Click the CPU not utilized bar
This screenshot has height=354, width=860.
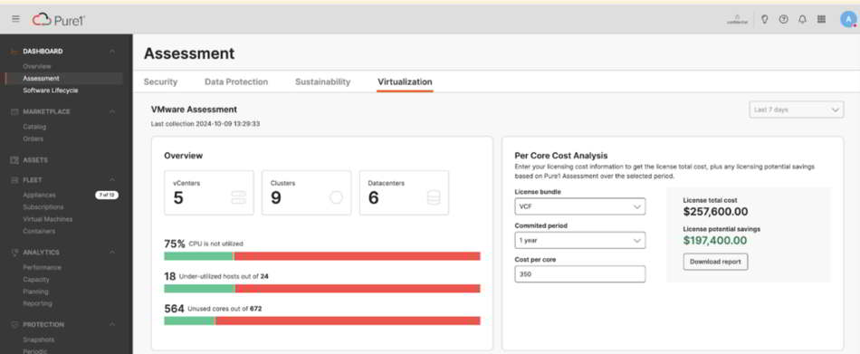pos(322,256)
